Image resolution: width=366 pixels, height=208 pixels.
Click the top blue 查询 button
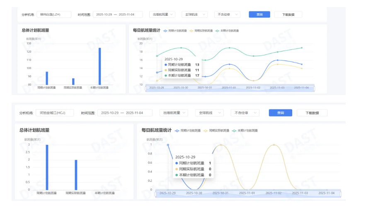259,15
